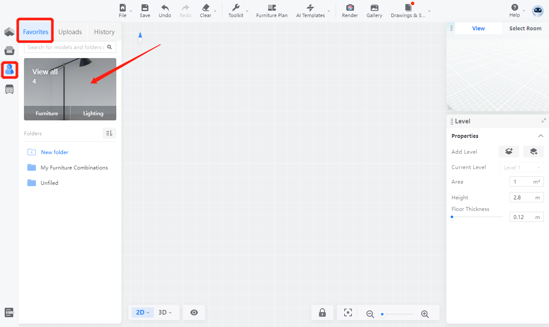This screenshot has width=549, height=327.
Task: Zoom out the canvas
Action: pos(370,314)
